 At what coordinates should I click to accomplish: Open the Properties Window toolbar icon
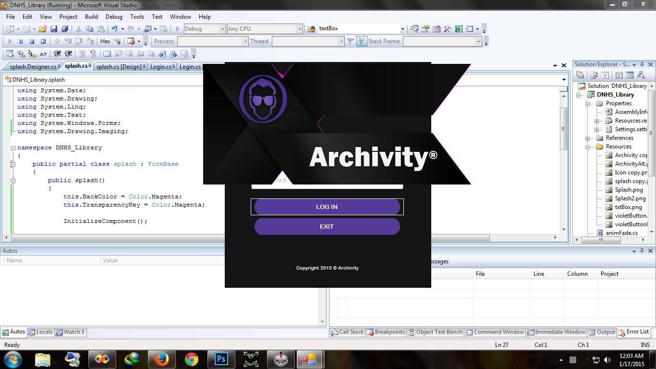click(425, 29)
